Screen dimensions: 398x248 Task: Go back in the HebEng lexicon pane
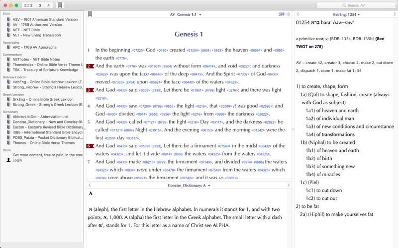[x=298, y=14]
